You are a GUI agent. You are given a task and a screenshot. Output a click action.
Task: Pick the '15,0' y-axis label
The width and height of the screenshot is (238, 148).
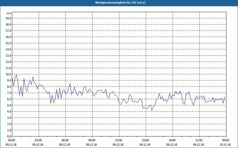tap(9, 43)
